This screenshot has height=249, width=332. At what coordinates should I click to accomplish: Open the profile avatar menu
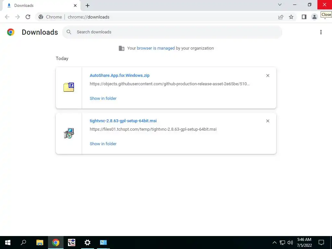314,17
